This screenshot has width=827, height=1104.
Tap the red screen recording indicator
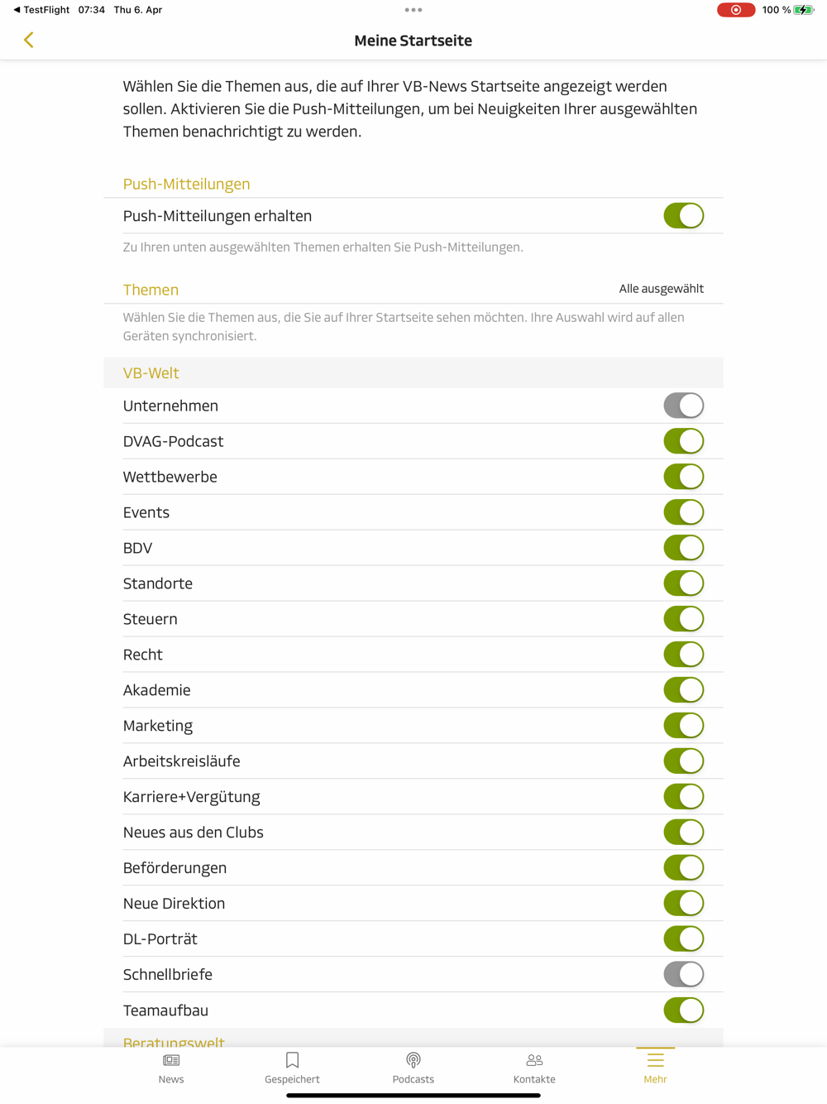point(735,10)
